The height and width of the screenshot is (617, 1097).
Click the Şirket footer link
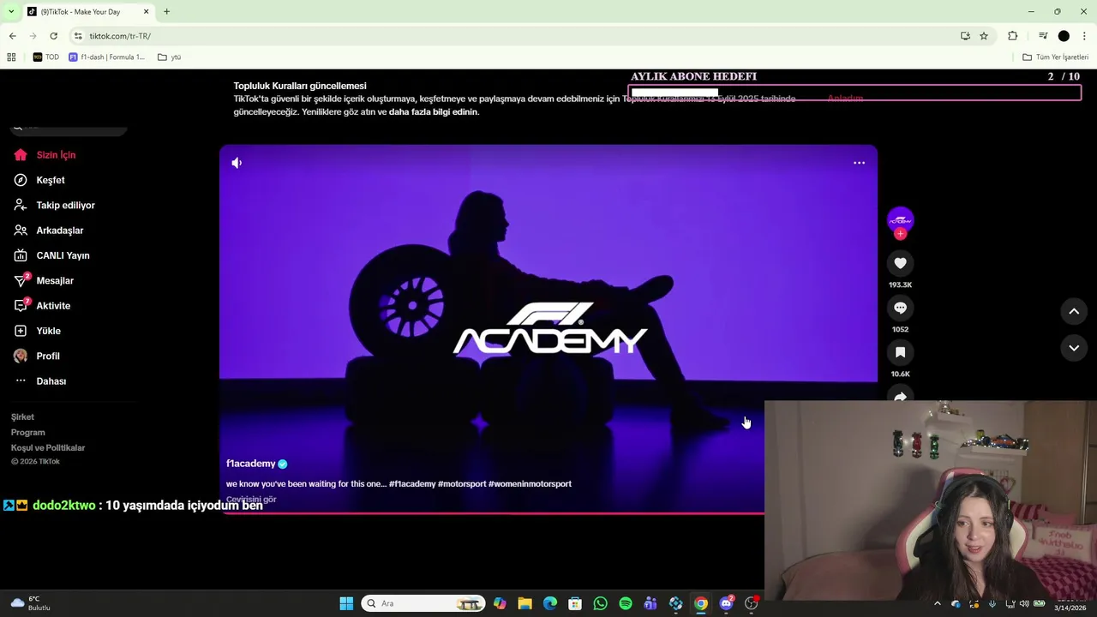(x=22, y=417)
